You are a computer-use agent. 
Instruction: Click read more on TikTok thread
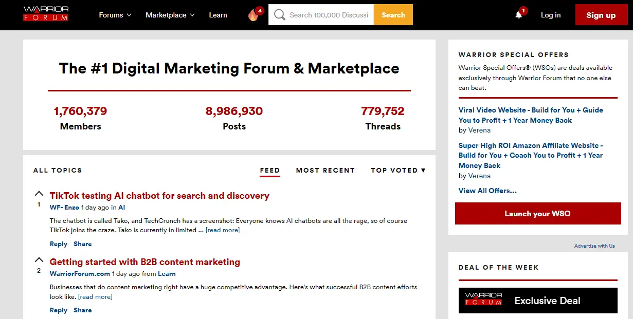(x=223, y=230)
